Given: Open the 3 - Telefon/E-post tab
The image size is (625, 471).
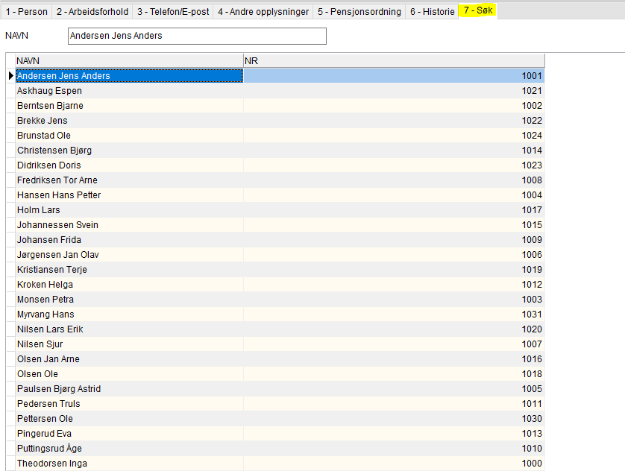Looking at the screenshot, I should point(173,11).
